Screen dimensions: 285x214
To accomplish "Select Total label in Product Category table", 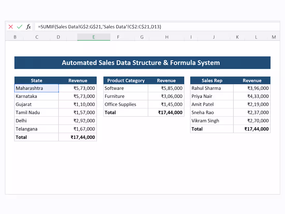I will coord(126,113).
